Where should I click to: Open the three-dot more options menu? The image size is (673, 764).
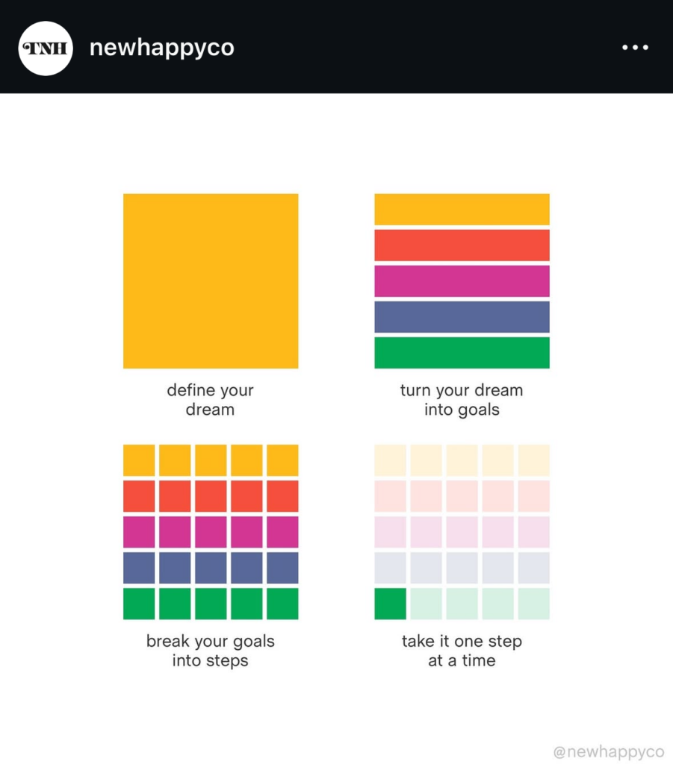tap(635, 47)
